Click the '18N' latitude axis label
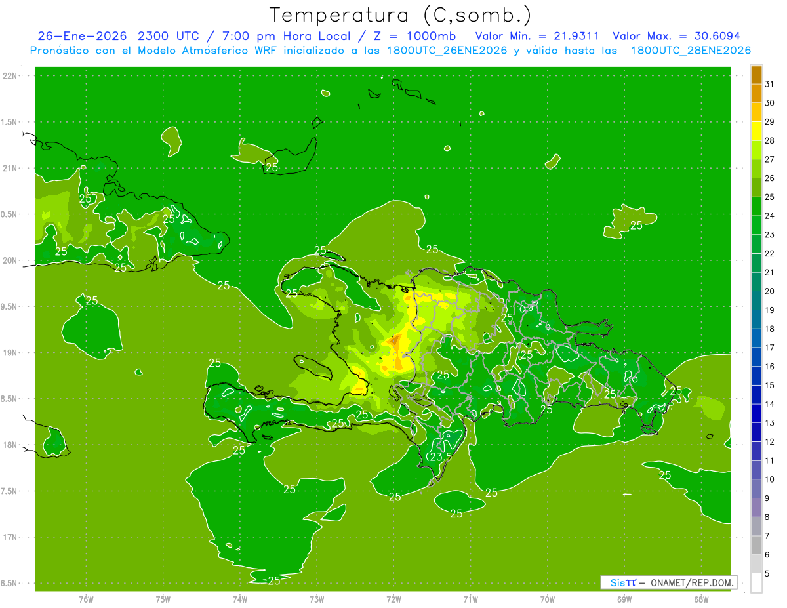The width and height of the screenshot is (787, 608). pos(10,445)
